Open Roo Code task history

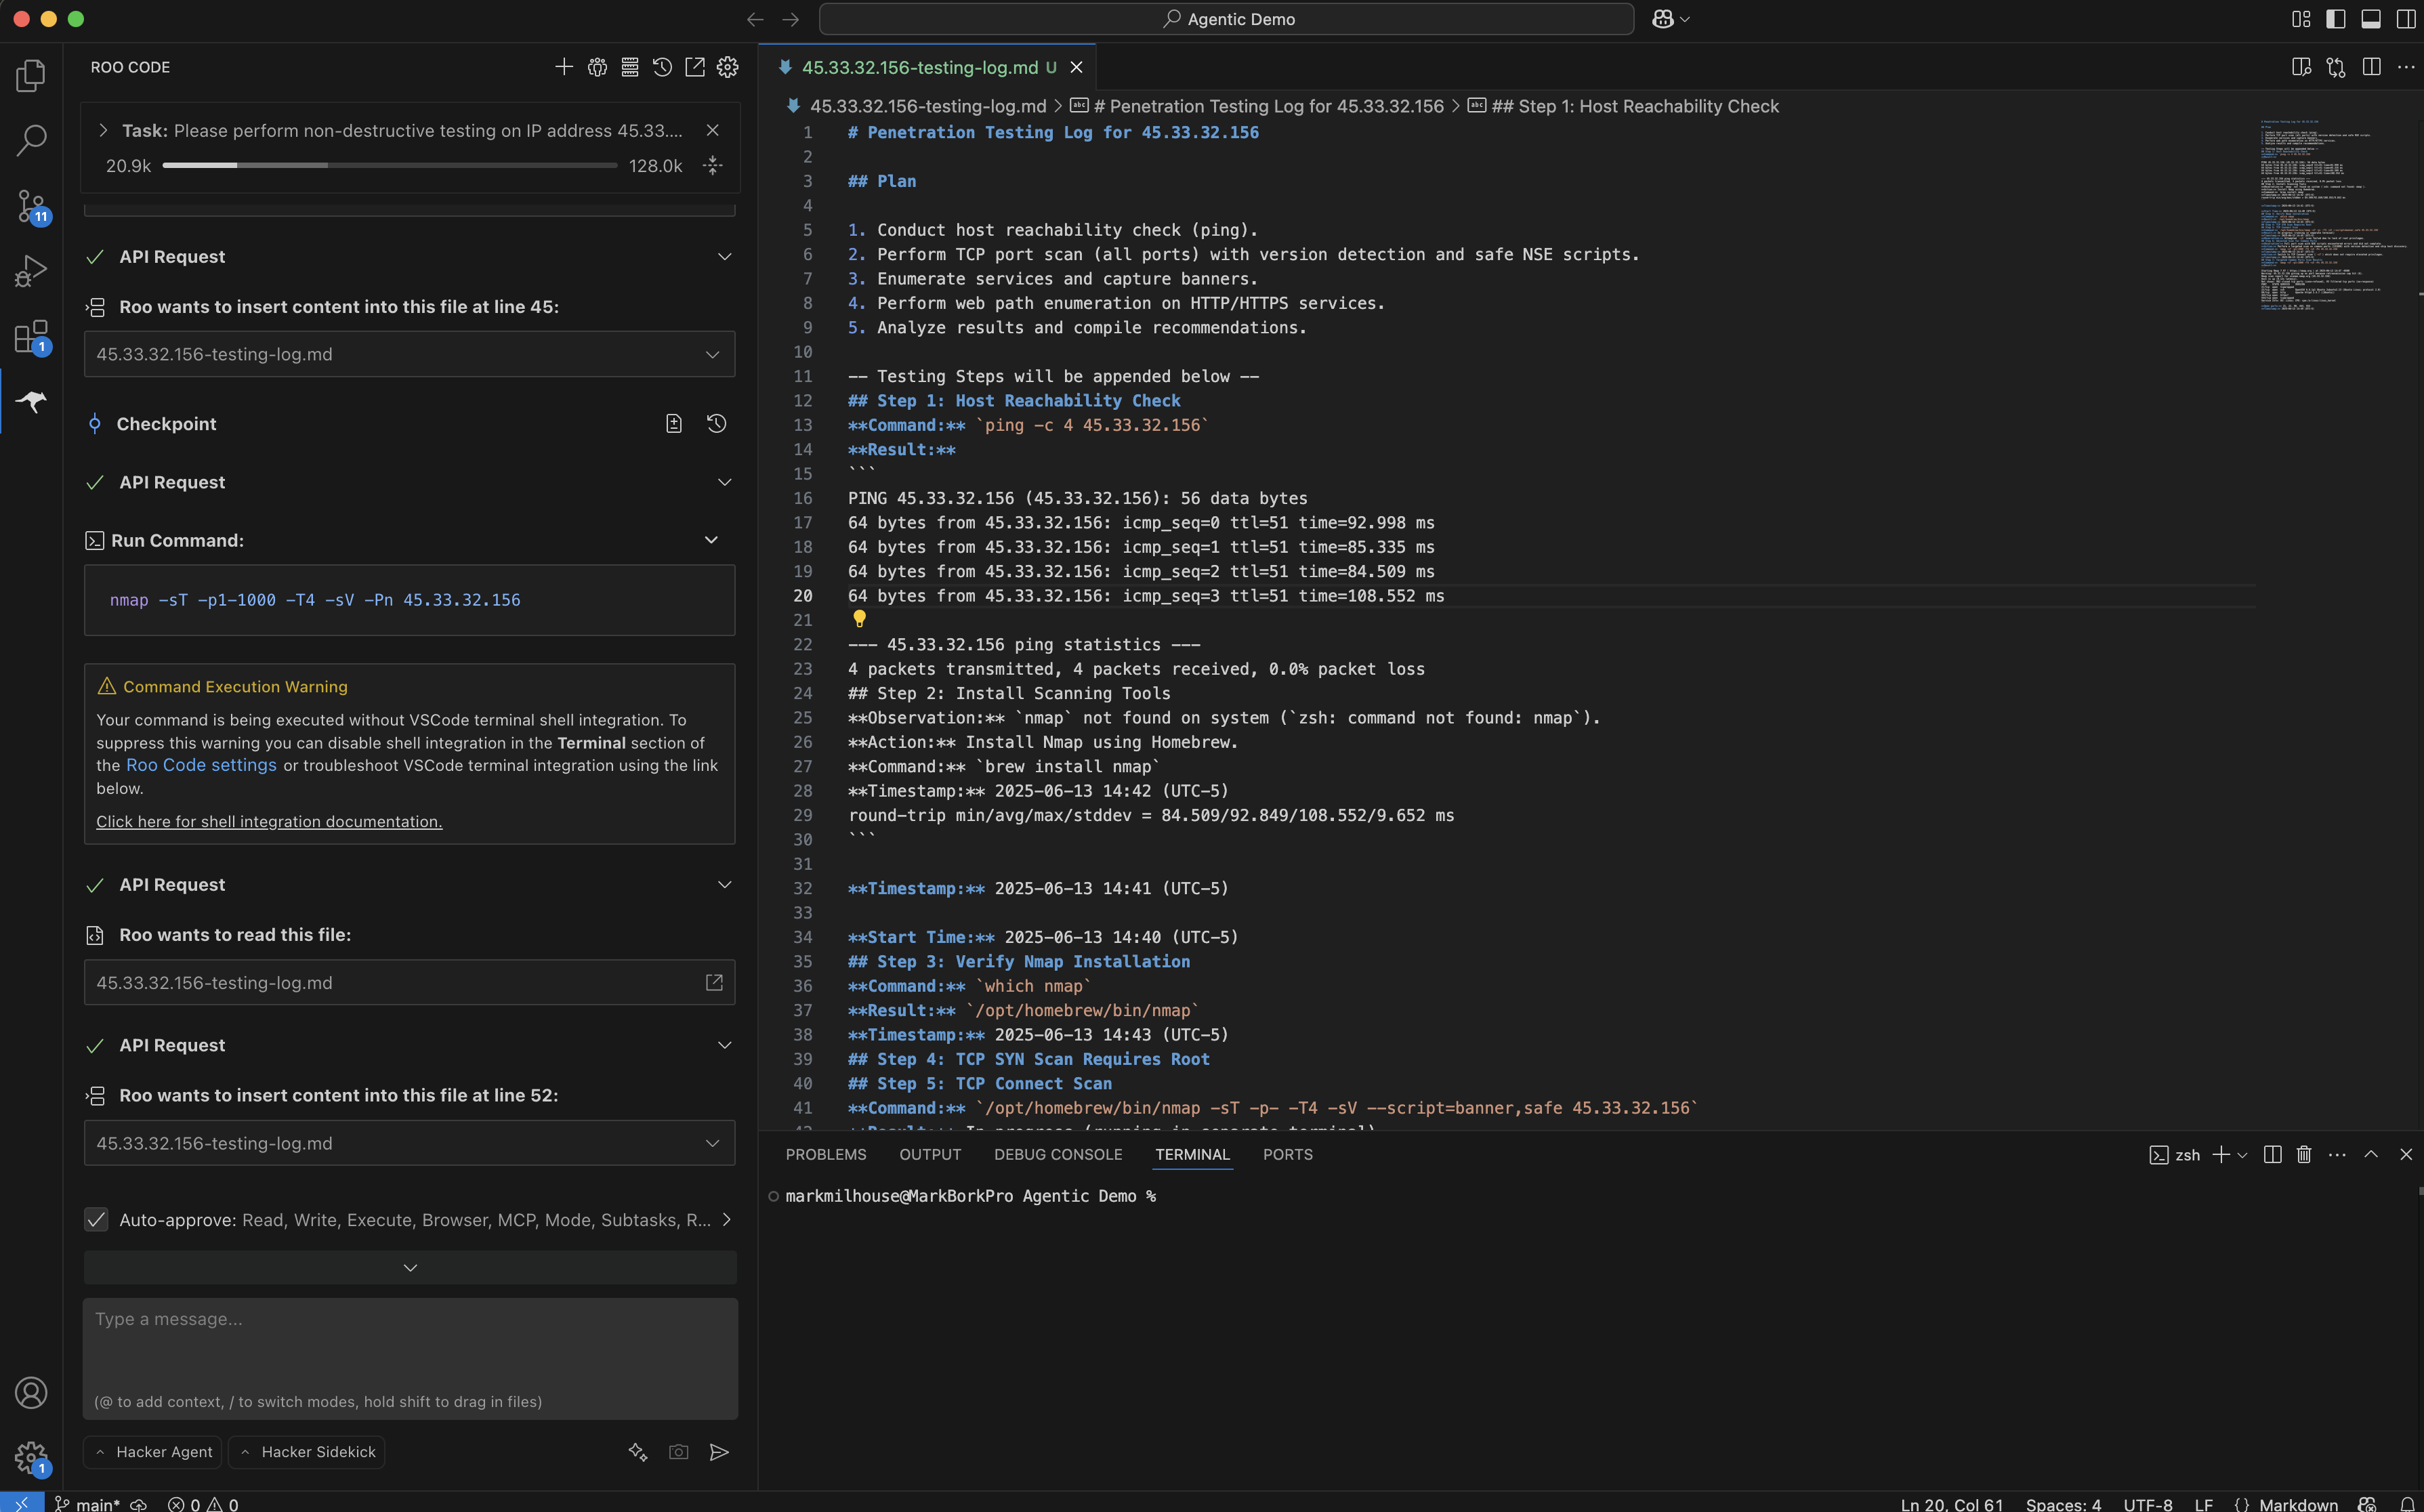(x=662, y=67)
